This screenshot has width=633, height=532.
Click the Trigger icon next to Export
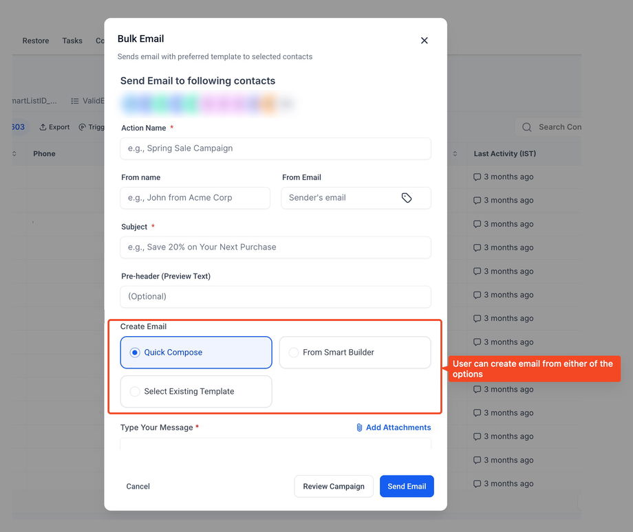[83, 127]
